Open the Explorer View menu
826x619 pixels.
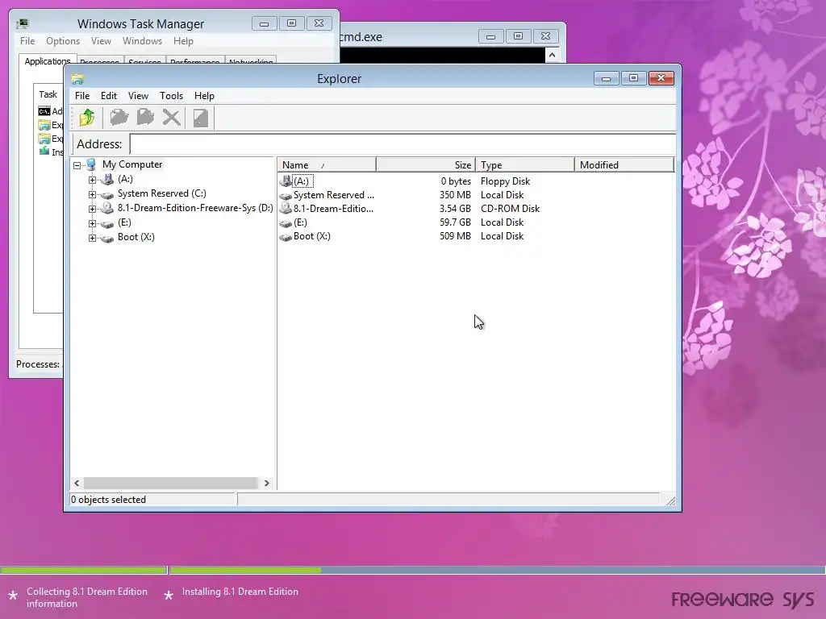(138, 96)
